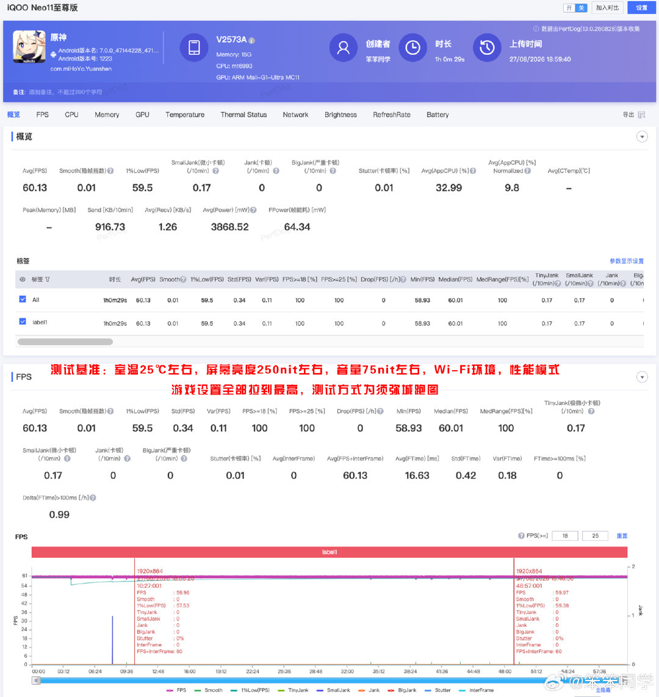Viewport: 659px width, 697px height.
Task: Toggle 1%Low(FPS) series in chart legend
Action: 250,690
